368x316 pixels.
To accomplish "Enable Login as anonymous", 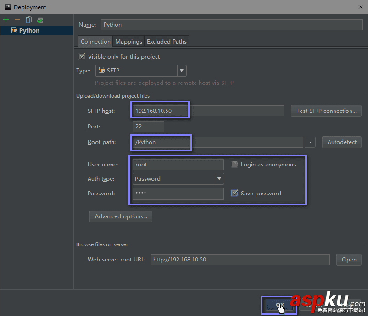I will point(235,164).
